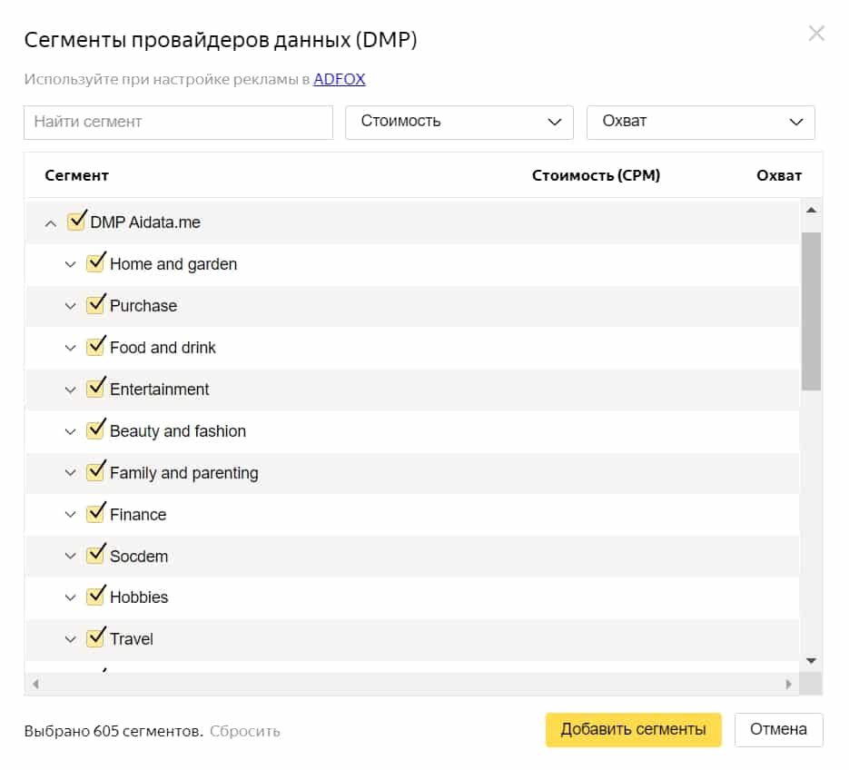The height and width of the screenshot is (770, 849).
Task: Expand the Home and garden segment
Action: click(x=71, y=263)
